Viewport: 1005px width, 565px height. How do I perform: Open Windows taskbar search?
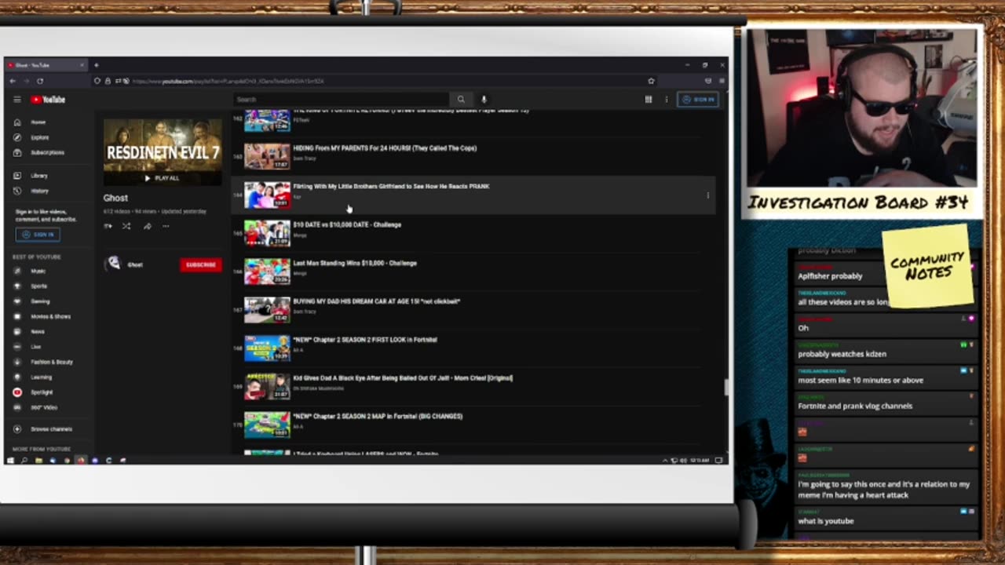[x=24, y=461]
